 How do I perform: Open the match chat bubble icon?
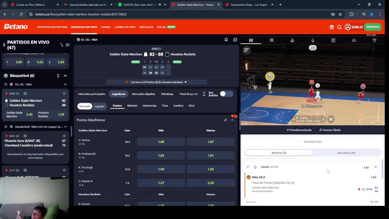[235, 40]
